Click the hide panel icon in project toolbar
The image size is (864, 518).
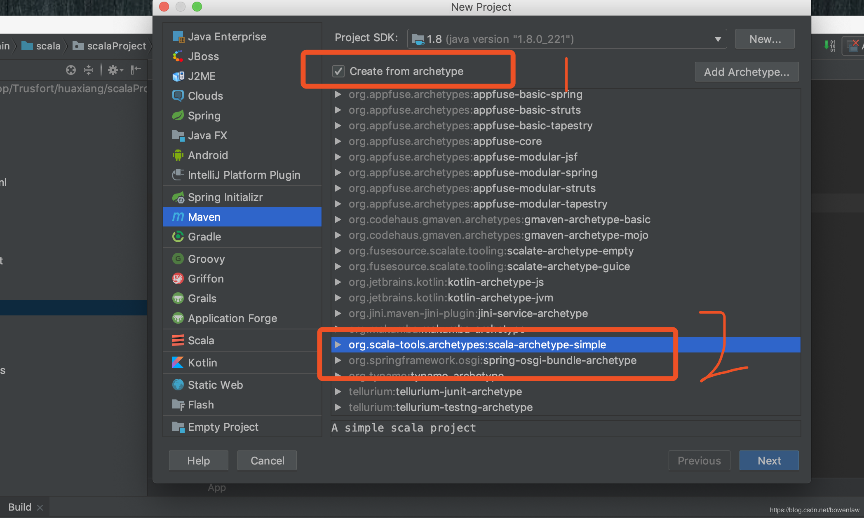pyautogui.click(x=136, y=70)
